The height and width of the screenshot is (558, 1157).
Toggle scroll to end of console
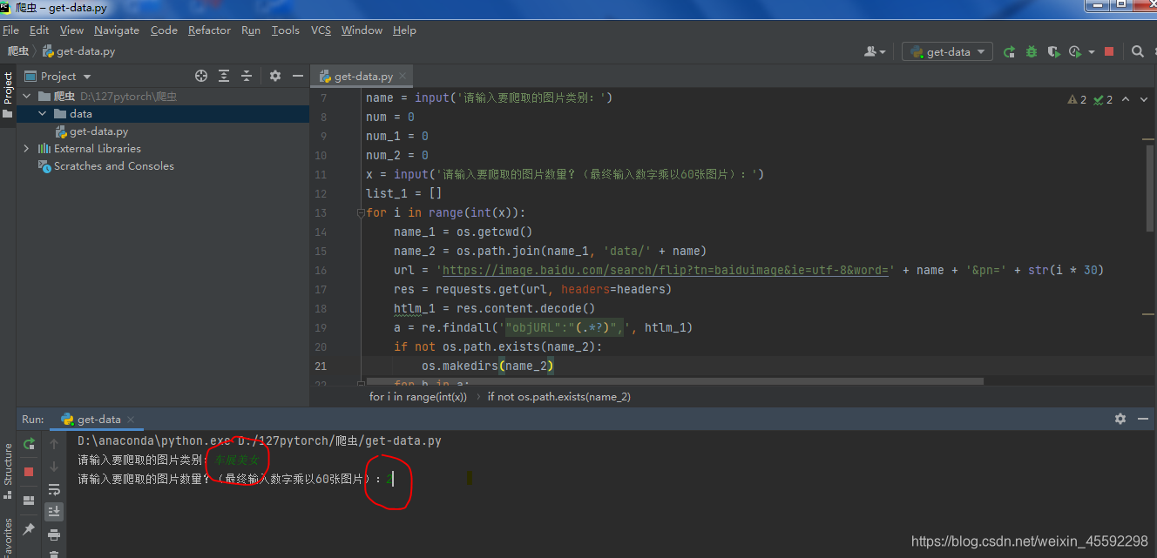(x=54, y=512)
